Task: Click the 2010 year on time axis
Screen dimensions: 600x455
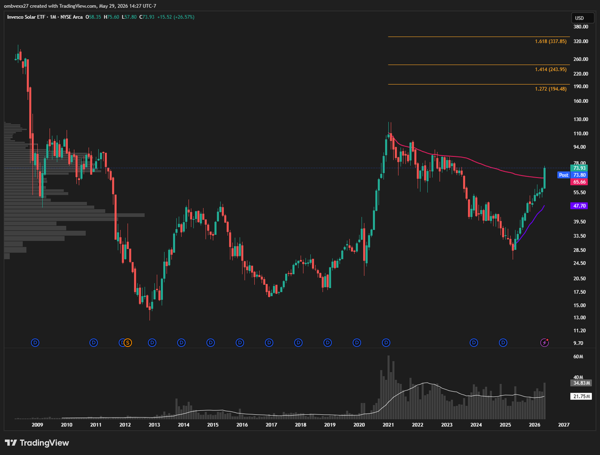Action: [x=66, y=424]
